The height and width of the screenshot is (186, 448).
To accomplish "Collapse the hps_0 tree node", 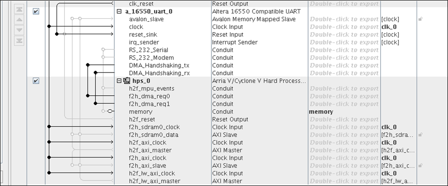I will click(x=119, y=81).
